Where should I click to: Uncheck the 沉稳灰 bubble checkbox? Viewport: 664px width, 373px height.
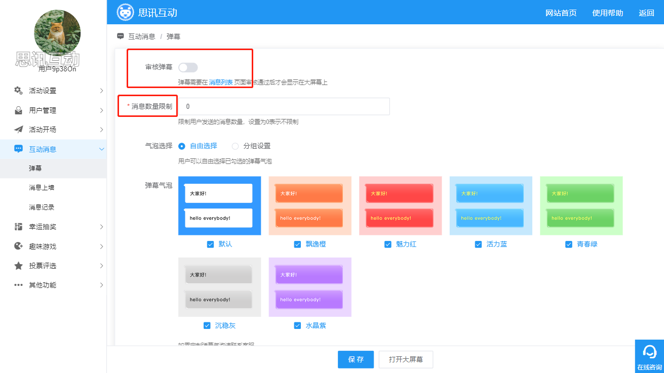(207, 325)
